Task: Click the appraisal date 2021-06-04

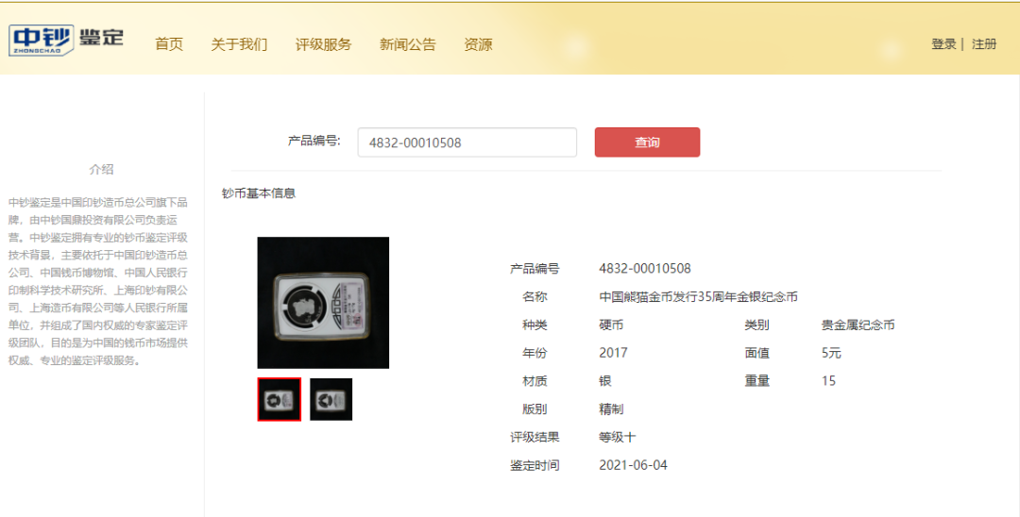Action: [x=633, y=465]
